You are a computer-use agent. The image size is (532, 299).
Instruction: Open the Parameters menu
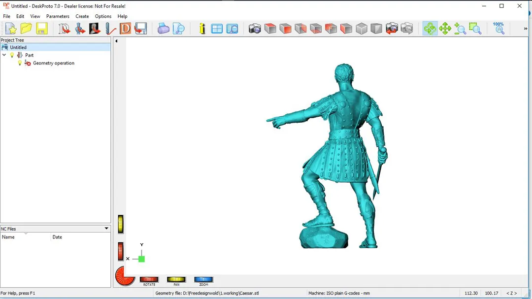[58, 16]
